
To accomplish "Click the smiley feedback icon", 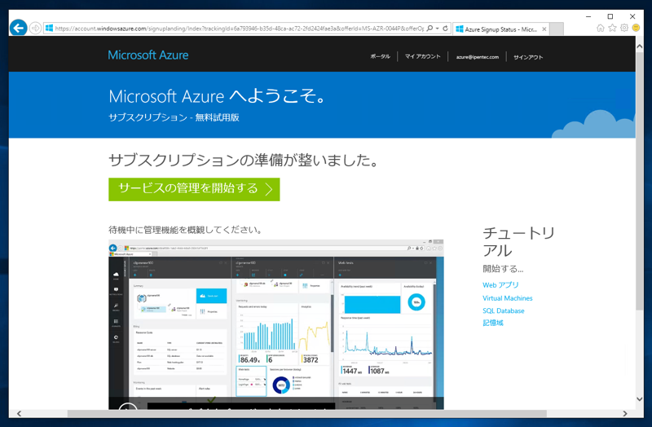I will point(636,28).
